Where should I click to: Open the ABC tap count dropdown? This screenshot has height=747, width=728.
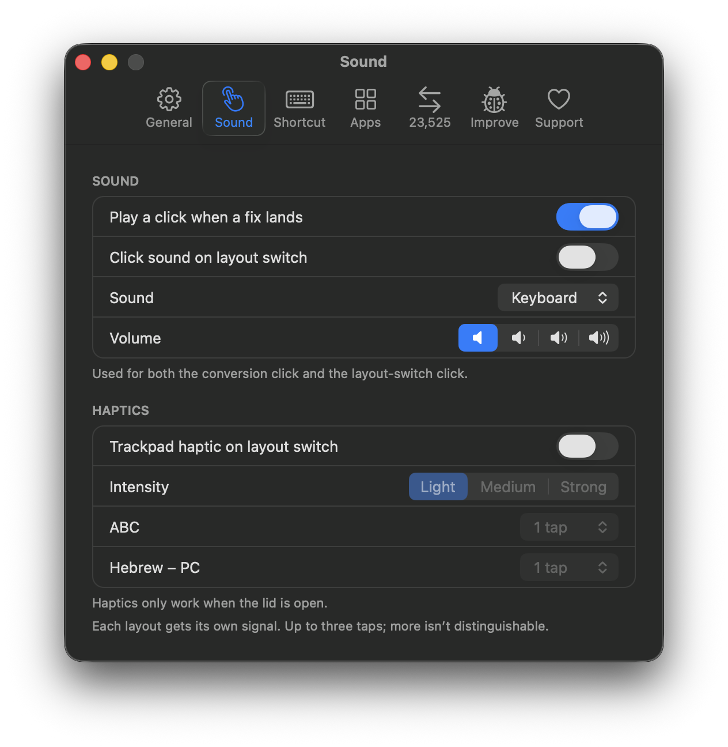569,527
